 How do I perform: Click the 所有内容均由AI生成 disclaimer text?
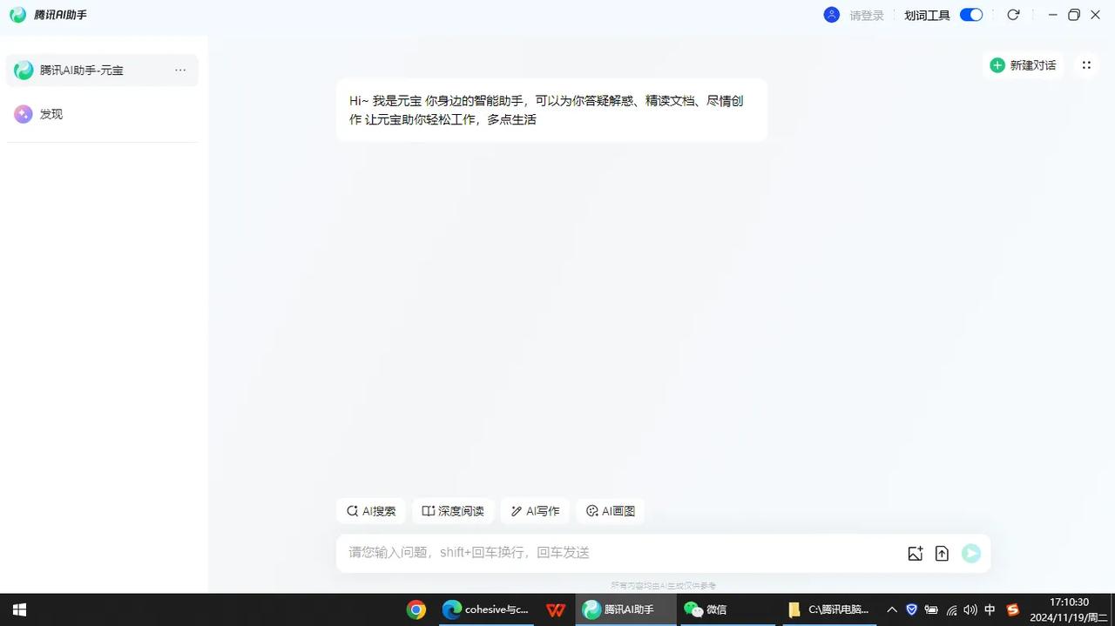click(x=663, y=586)
